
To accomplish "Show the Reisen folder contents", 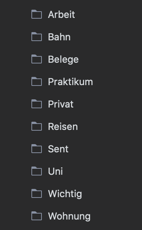I will pos(63,127).
